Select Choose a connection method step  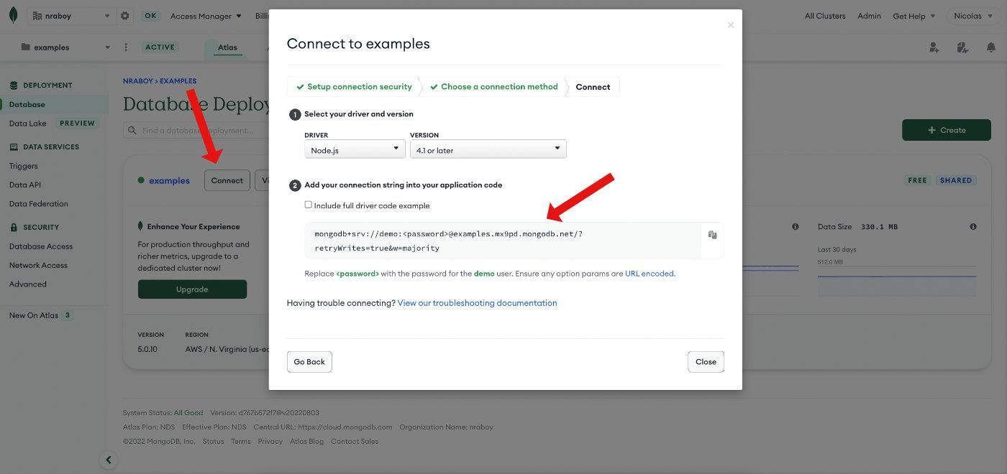coord(494,87)
